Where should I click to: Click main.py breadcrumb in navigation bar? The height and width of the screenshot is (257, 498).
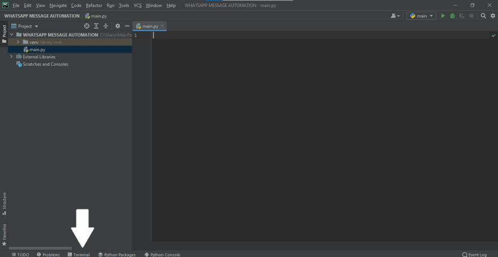tap(96, 16)
